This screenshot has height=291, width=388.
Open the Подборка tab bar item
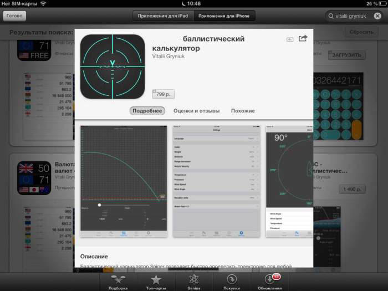[118, 282]
